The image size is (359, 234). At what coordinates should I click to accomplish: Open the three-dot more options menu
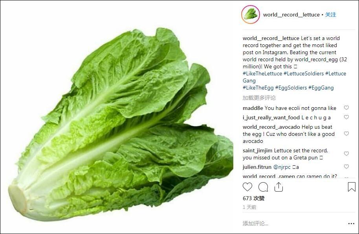pos(351,223)
